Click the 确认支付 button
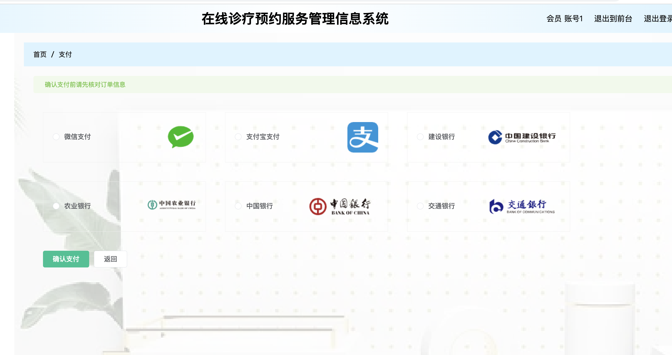 click(x=66, y=259)
